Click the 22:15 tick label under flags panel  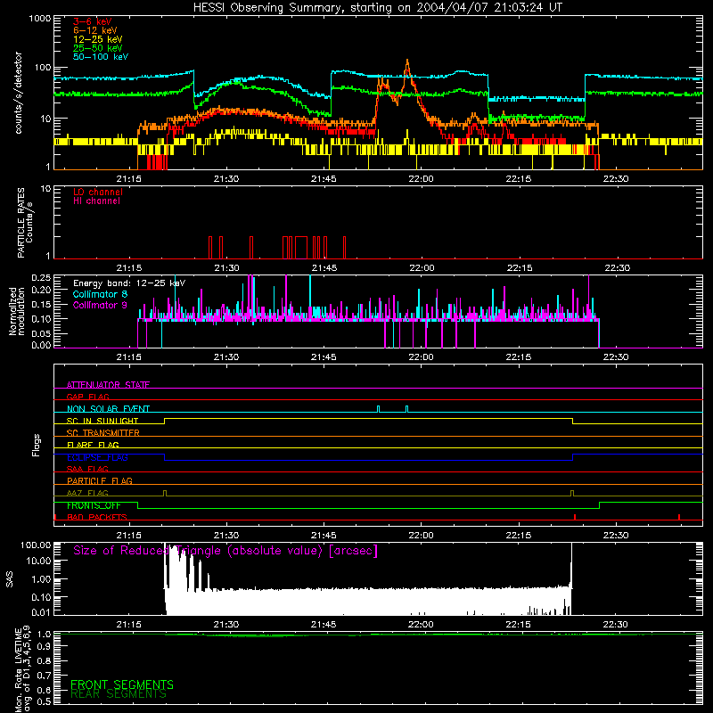(x=519, y=536)
